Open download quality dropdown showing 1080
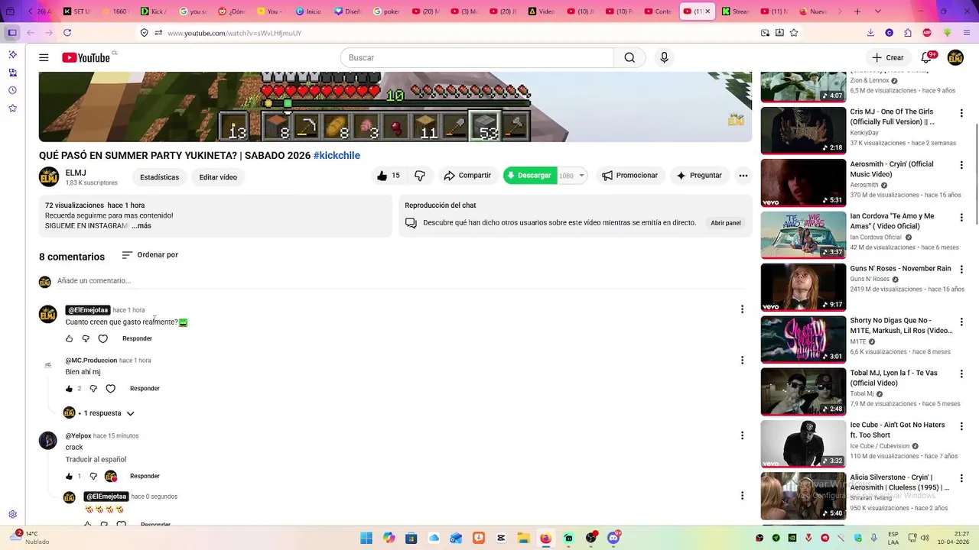 tap(572, 176)
